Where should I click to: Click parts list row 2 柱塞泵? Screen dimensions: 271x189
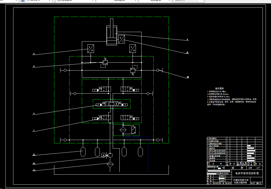(235, 158)
